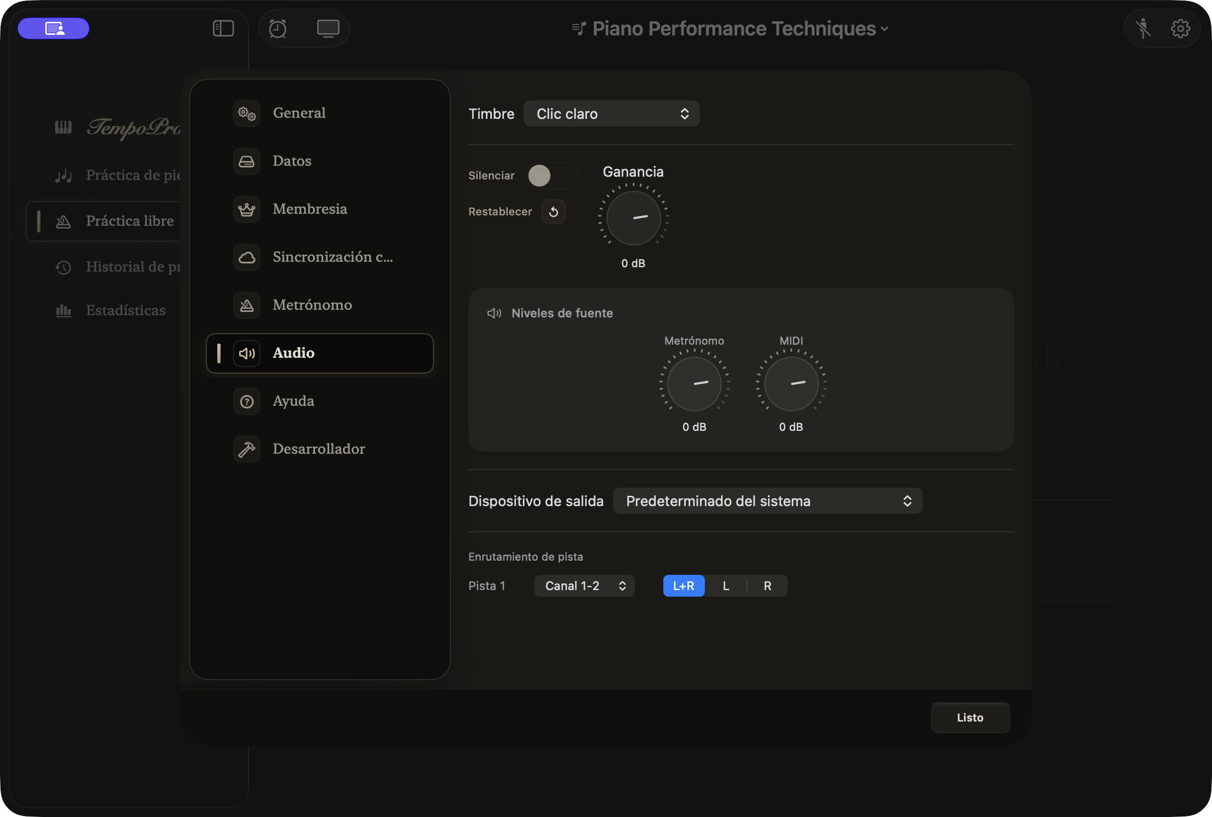Click the Metrónomo source level knob
The width and height of the screenshot is (1212, 817).
coord(694,383)
